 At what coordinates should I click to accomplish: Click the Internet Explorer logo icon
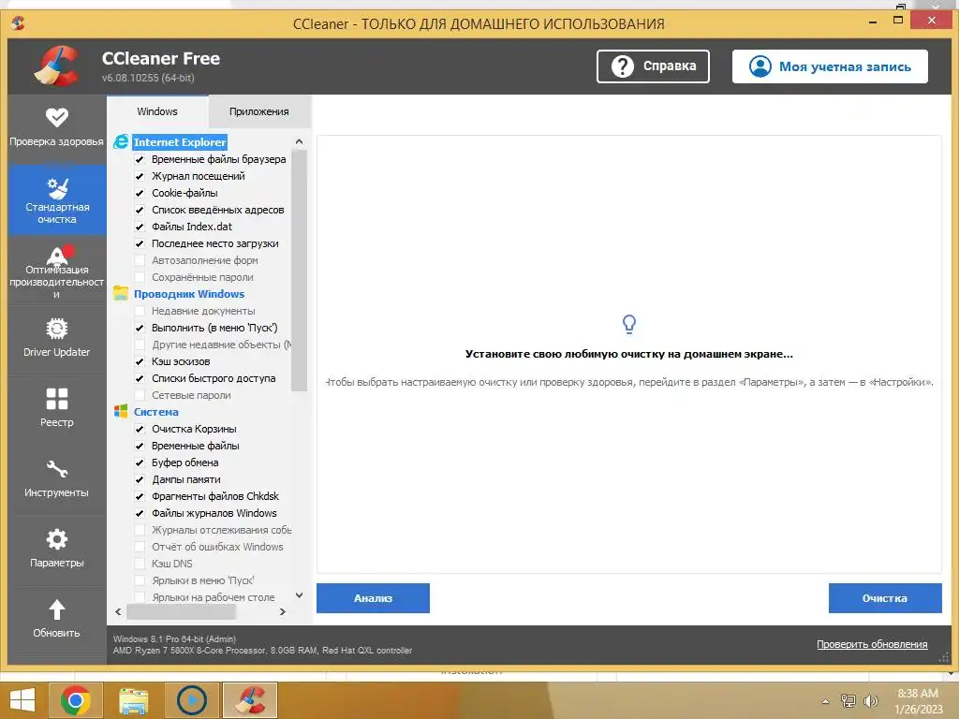121,142
